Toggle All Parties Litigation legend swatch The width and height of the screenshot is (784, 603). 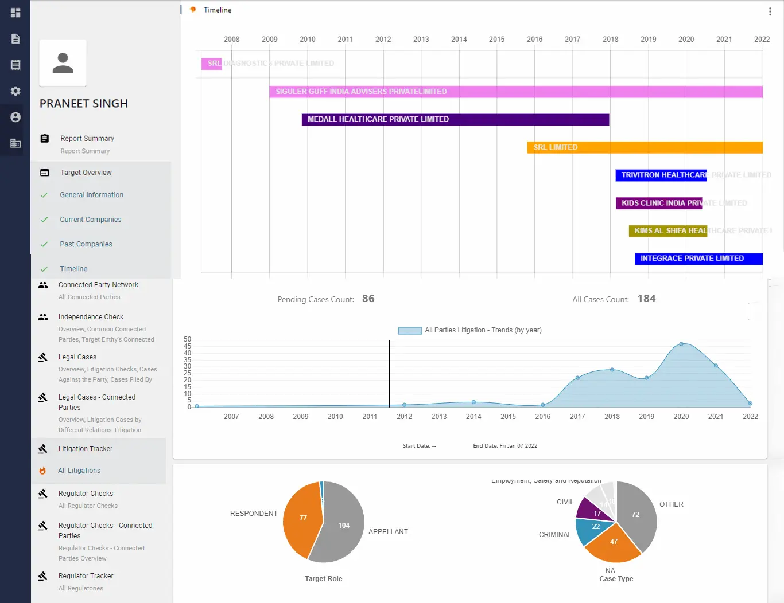(x=410, y=331)
